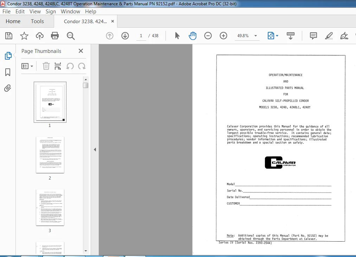Expand the fit page options arrow

pos(277,36)
